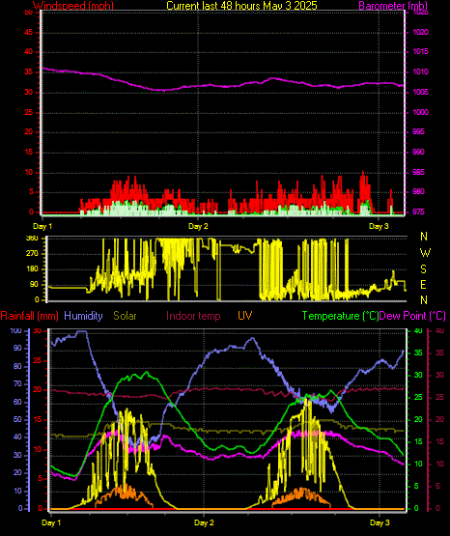Click the Windspeed (mph) axis title
This screenshot has width=450, height=536.
click(x=73, y=5)
